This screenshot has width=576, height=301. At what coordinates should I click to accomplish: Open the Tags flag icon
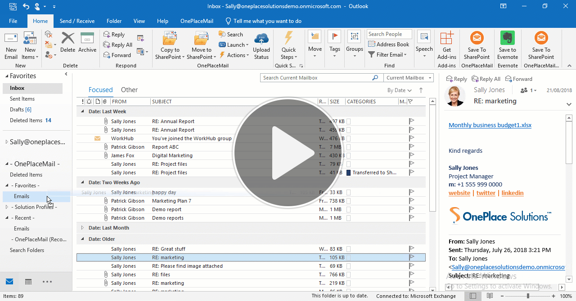point(334,37)
